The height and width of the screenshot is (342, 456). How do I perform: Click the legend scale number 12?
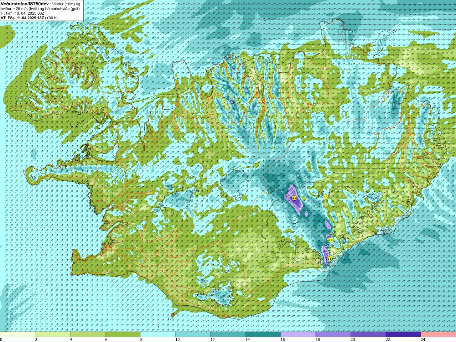[x=212, y=340]
